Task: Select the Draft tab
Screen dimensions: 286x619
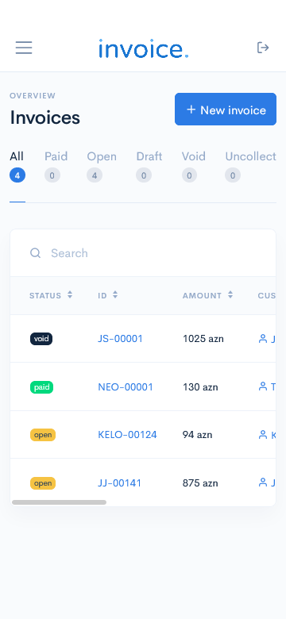Action: [x=149, y=166]
